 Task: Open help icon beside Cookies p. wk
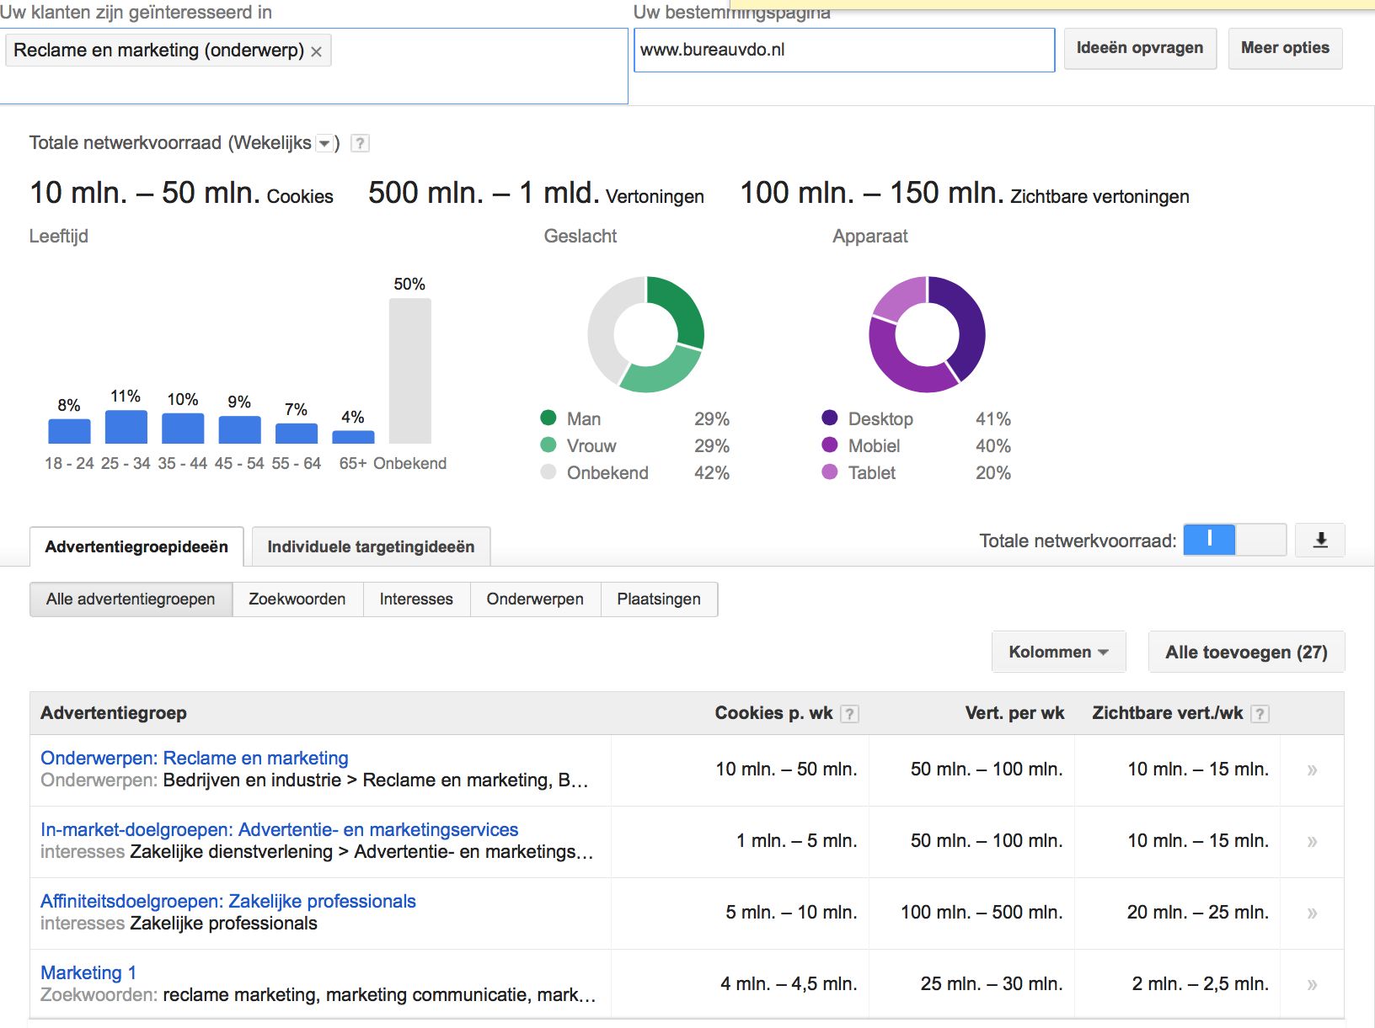click(x=850, y=714)
